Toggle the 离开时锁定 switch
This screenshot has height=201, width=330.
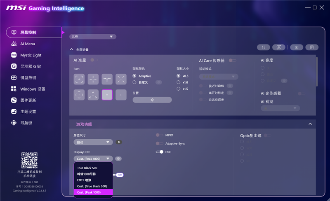[x=203, y=93]
